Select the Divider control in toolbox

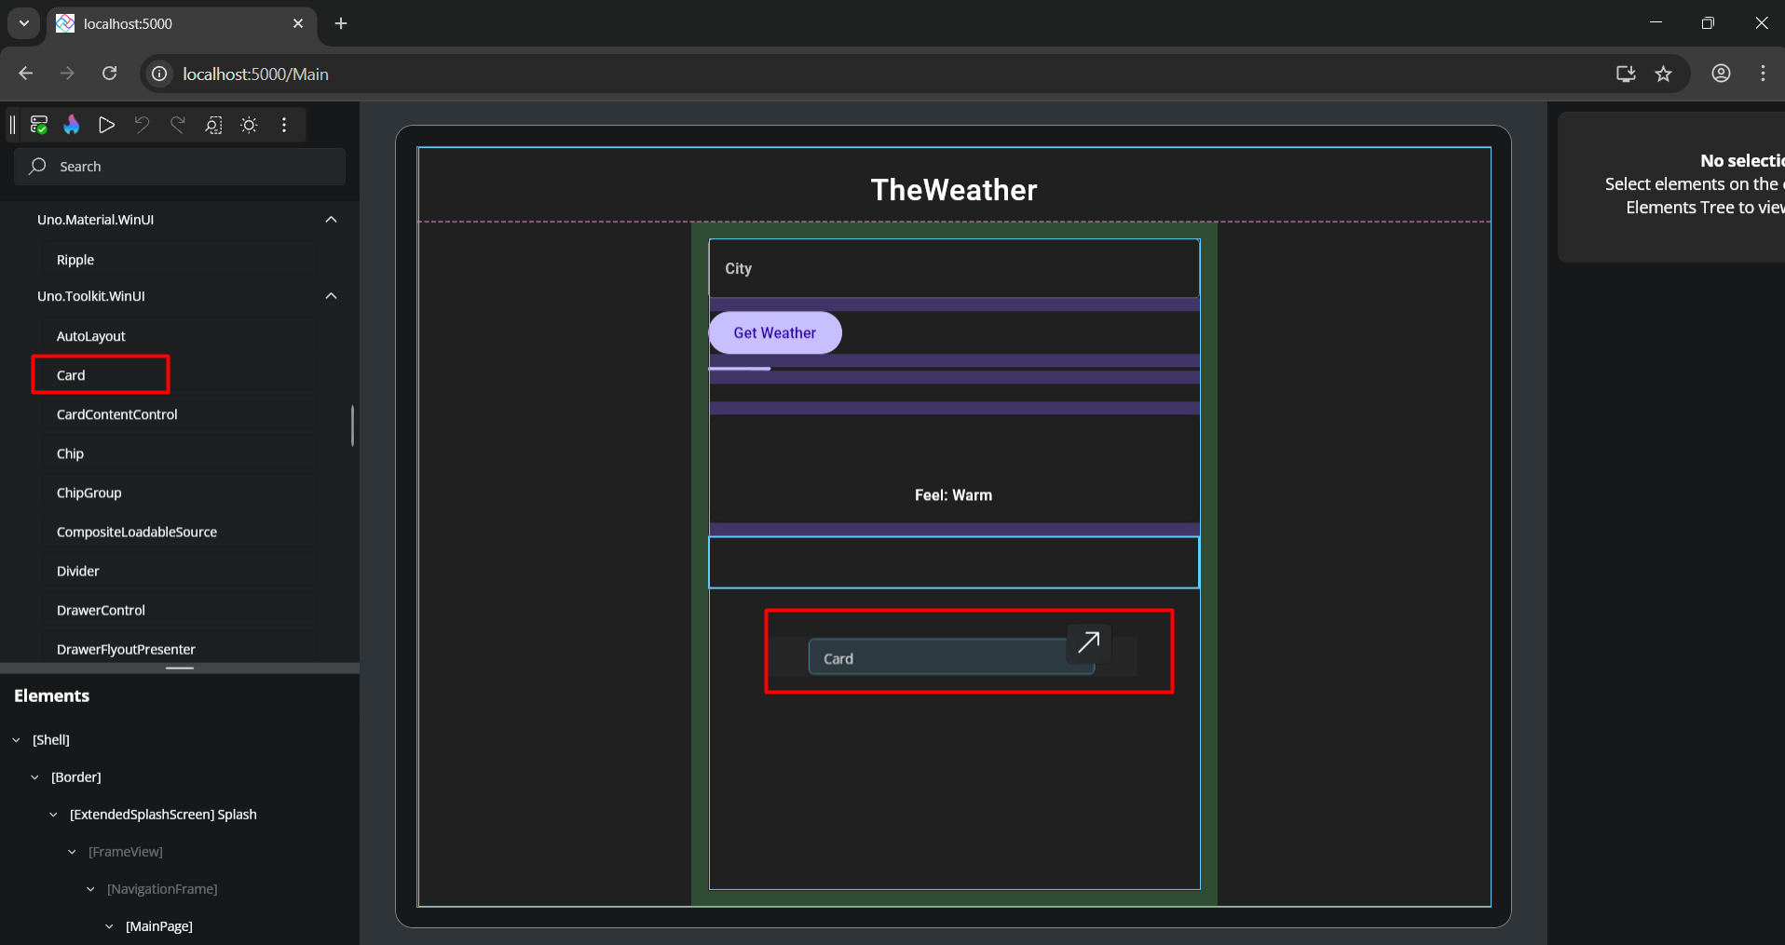[77, 571]
